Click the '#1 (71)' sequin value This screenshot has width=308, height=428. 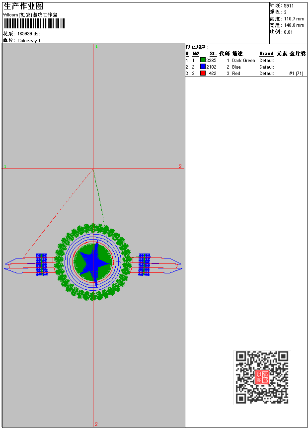pyautogui.click(x=296, y=74)
